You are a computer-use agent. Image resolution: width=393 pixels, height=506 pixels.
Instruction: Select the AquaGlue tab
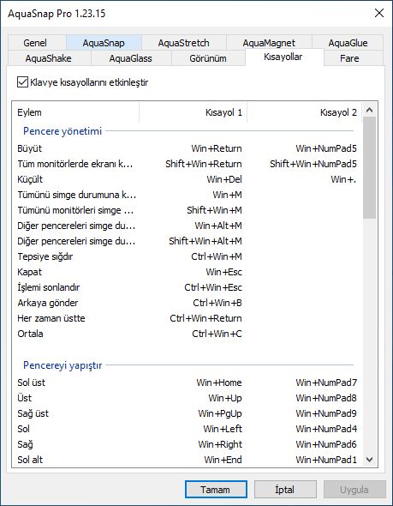coord(348,43)
